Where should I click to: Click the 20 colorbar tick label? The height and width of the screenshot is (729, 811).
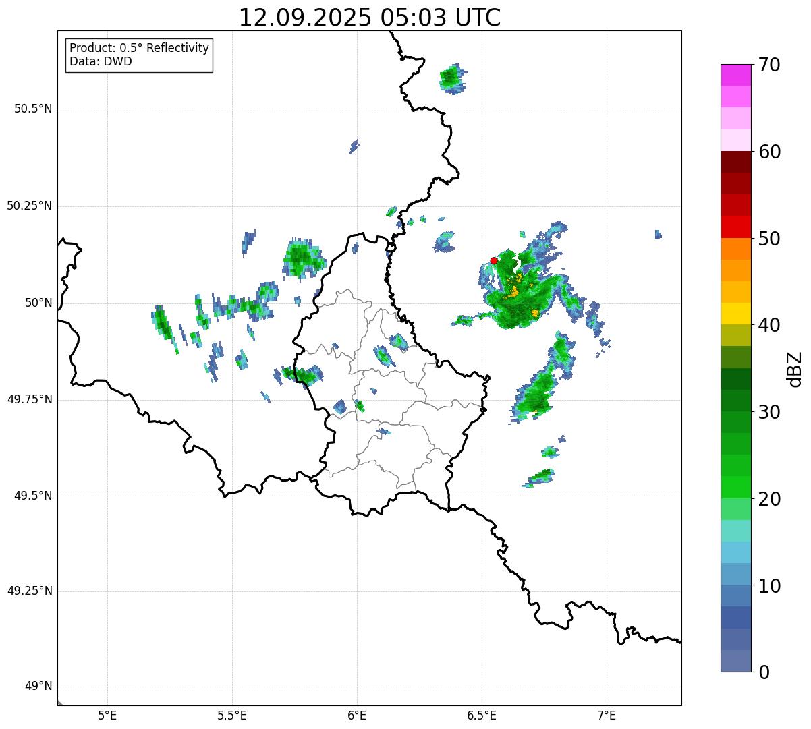click(x=769, y=499)
